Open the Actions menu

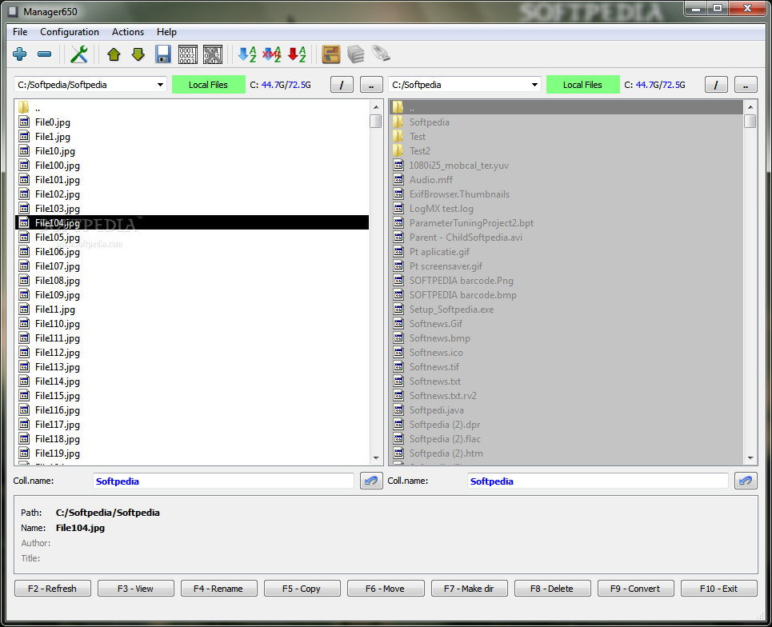point(128,32)
